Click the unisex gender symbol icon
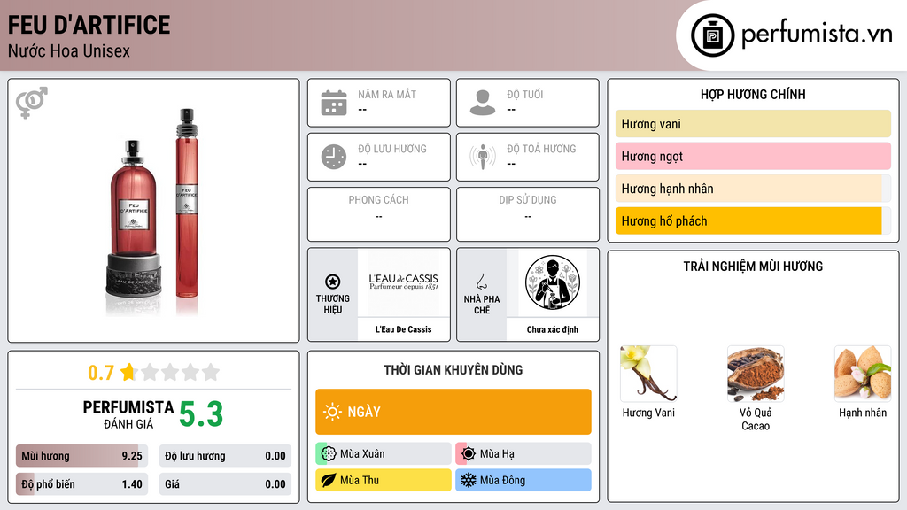 32,103
